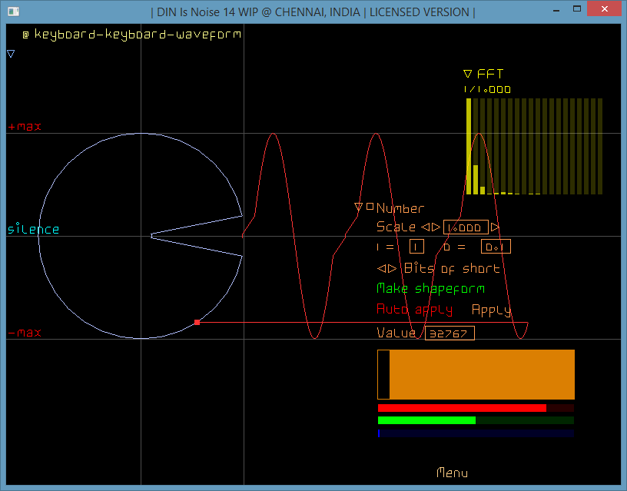Select the red vertex on the curve
Image resolution: width=627 pixels, height=491 pixels.
point(197,322)
